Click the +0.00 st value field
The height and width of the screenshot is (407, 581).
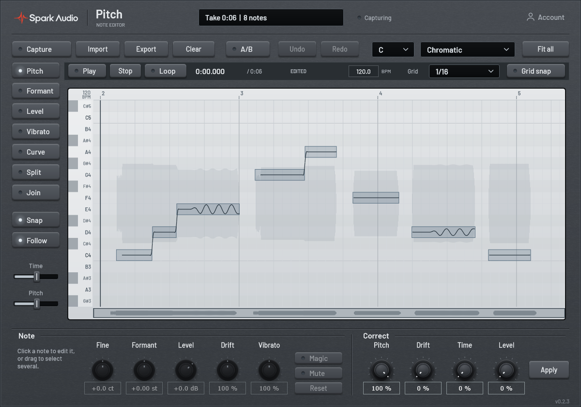[144, 388]
